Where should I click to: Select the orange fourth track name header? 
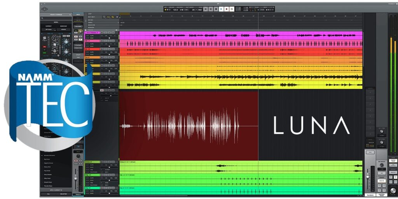pyautogui.click(x=92, y=58)
